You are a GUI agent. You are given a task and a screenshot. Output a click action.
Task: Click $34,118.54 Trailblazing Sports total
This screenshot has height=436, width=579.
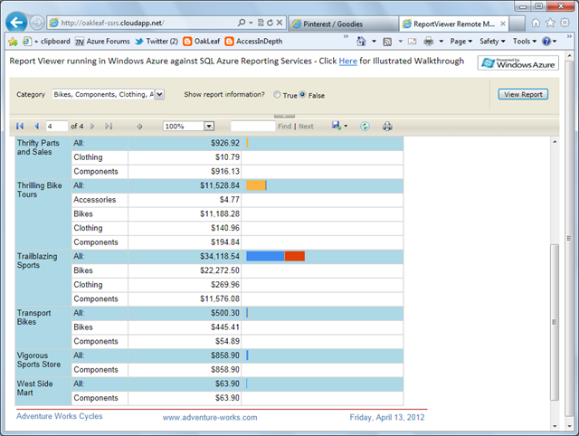220,256
